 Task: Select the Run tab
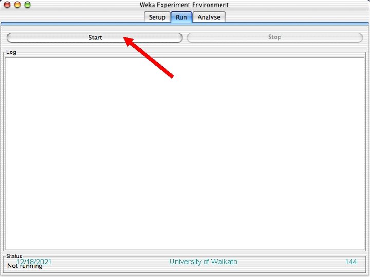coord(181,17)
